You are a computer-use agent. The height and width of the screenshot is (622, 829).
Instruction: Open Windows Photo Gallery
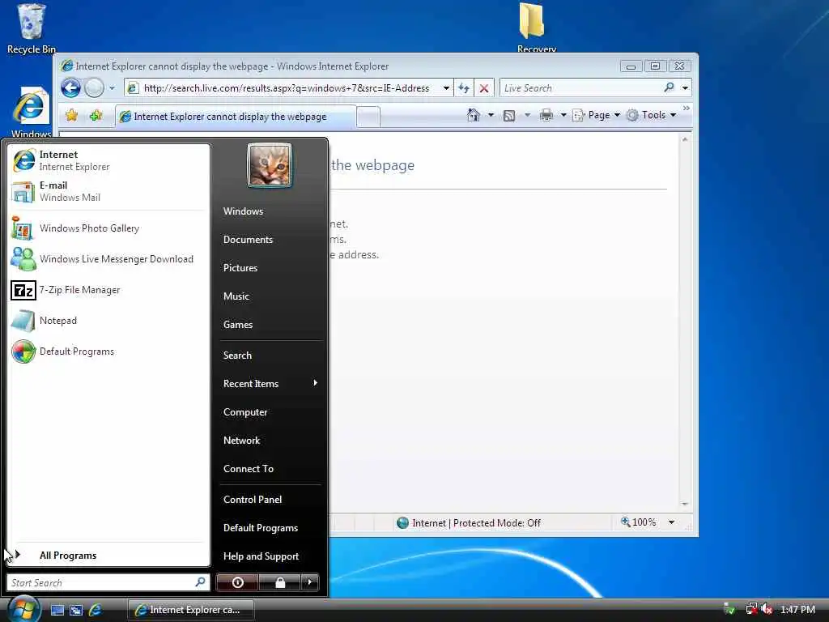point(108,228)
